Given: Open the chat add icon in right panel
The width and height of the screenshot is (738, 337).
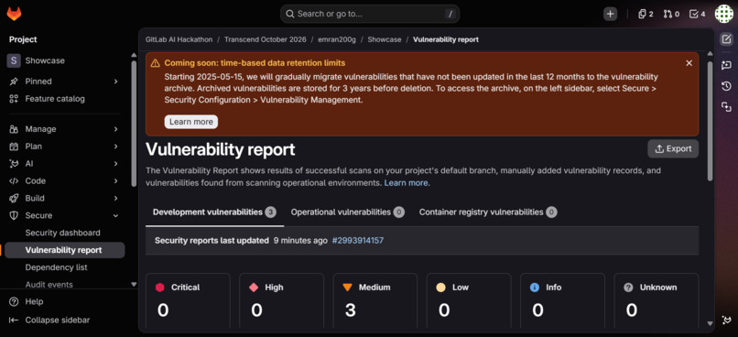Looking at the screenshot, I should pos(726,65).
